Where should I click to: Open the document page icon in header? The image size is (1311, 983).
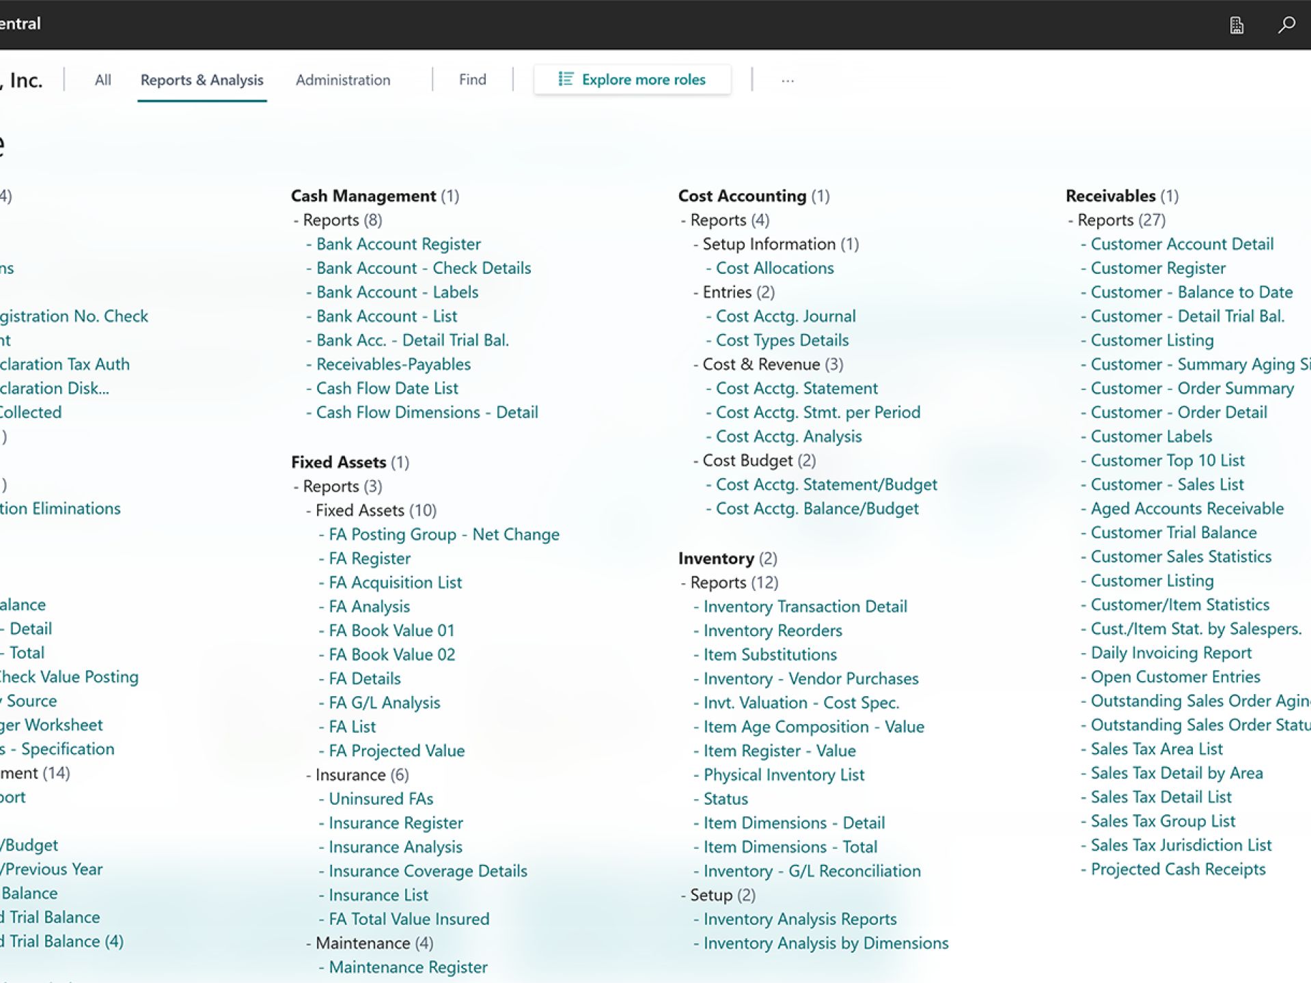click(1237, 25)
